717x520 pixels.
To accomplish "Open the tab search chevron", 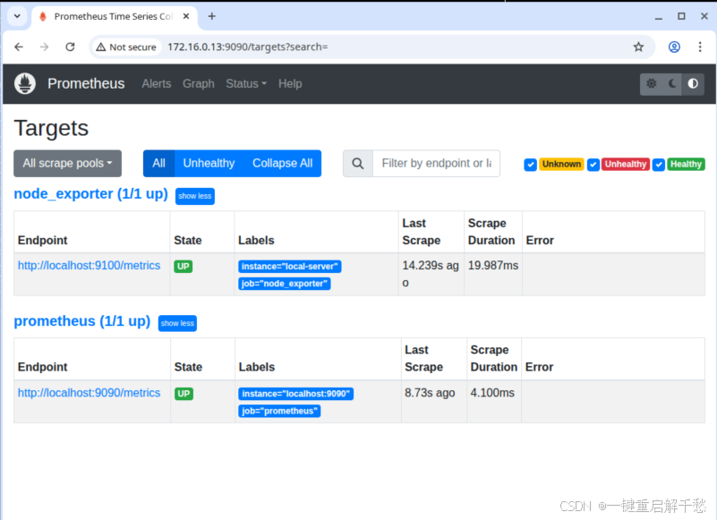I will [17, 16].
